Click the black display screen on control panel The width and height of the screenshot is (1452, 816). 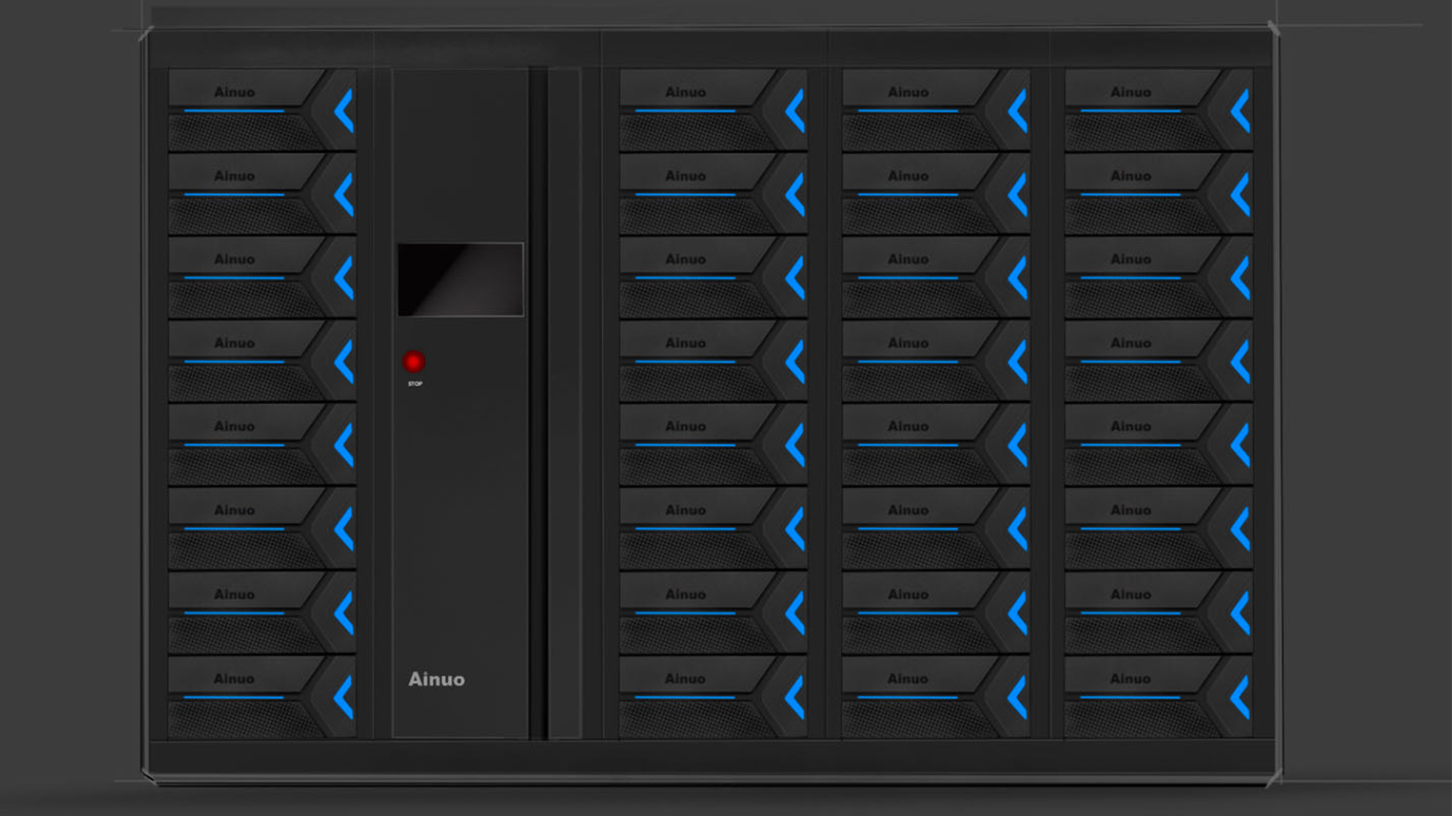point(460,280)
